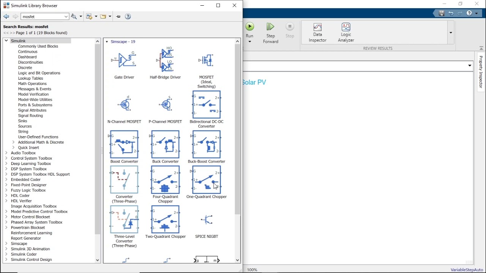Click the back navigation arrow in Library Browser
Viewport: 486px width, 273px height.
6,16
